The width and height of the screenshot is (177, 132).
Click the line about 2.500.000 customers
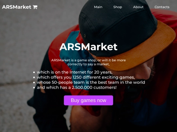click(77, 87)
